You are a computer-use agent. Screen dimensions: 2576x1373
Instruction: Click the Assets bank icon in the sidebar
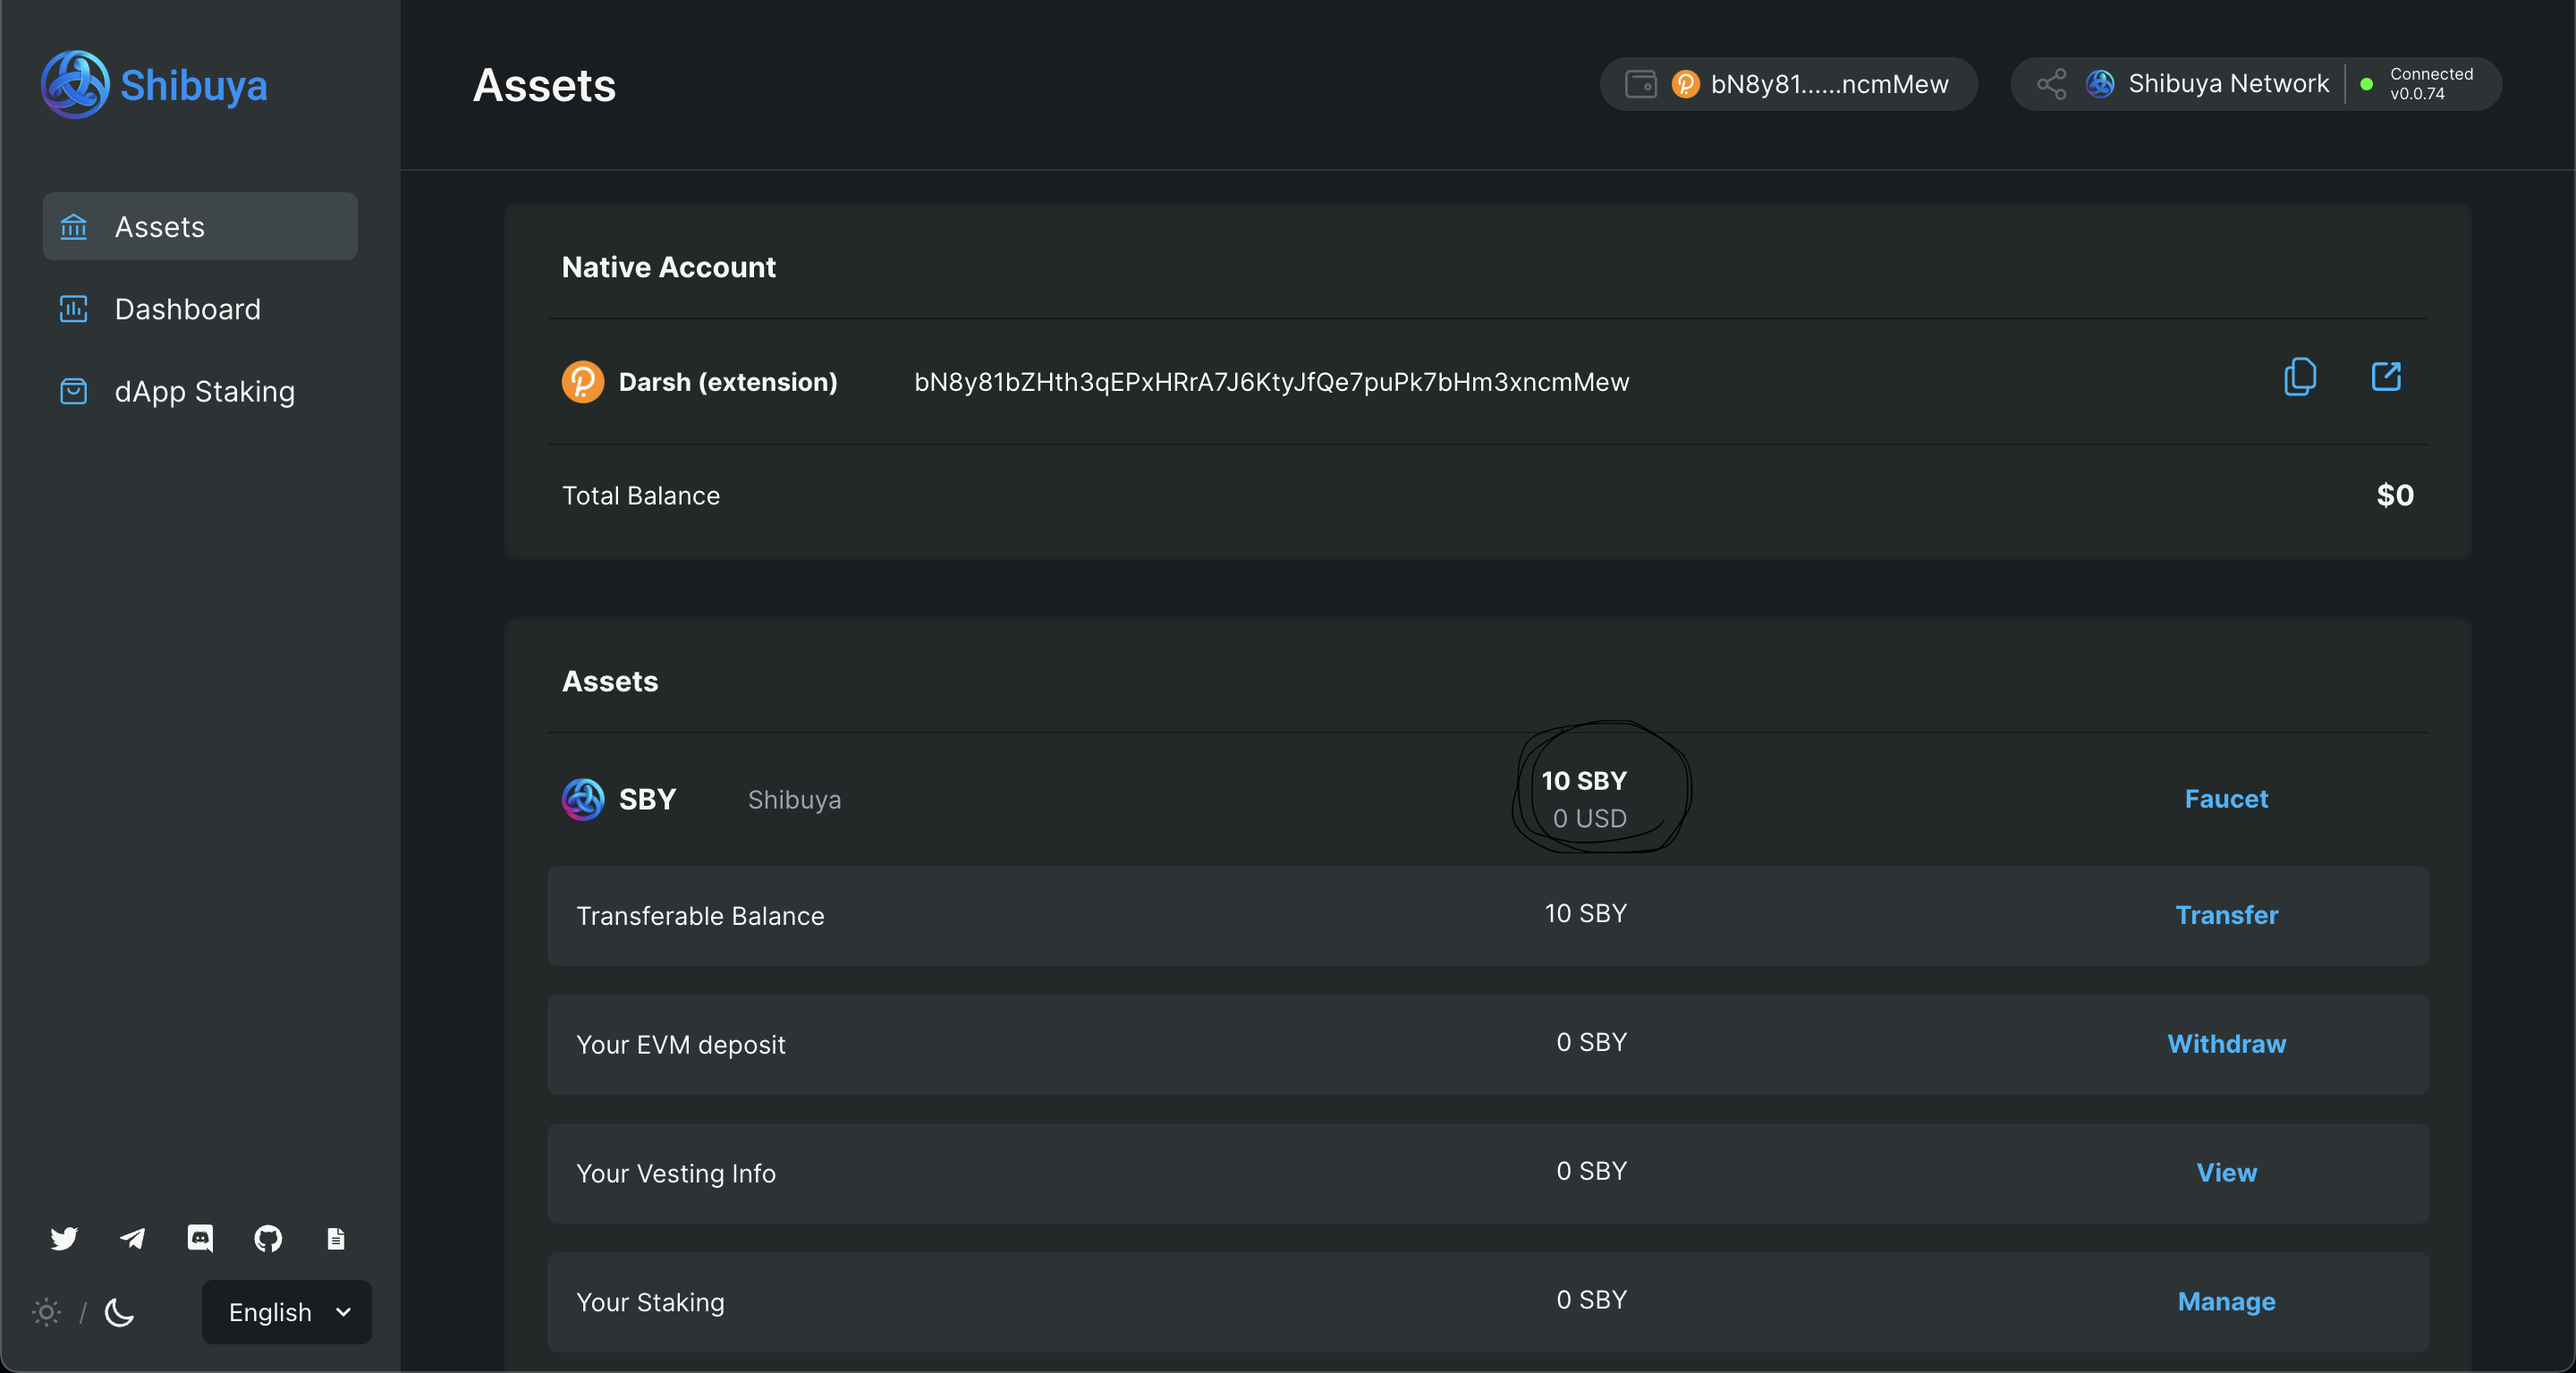point(74,227)
